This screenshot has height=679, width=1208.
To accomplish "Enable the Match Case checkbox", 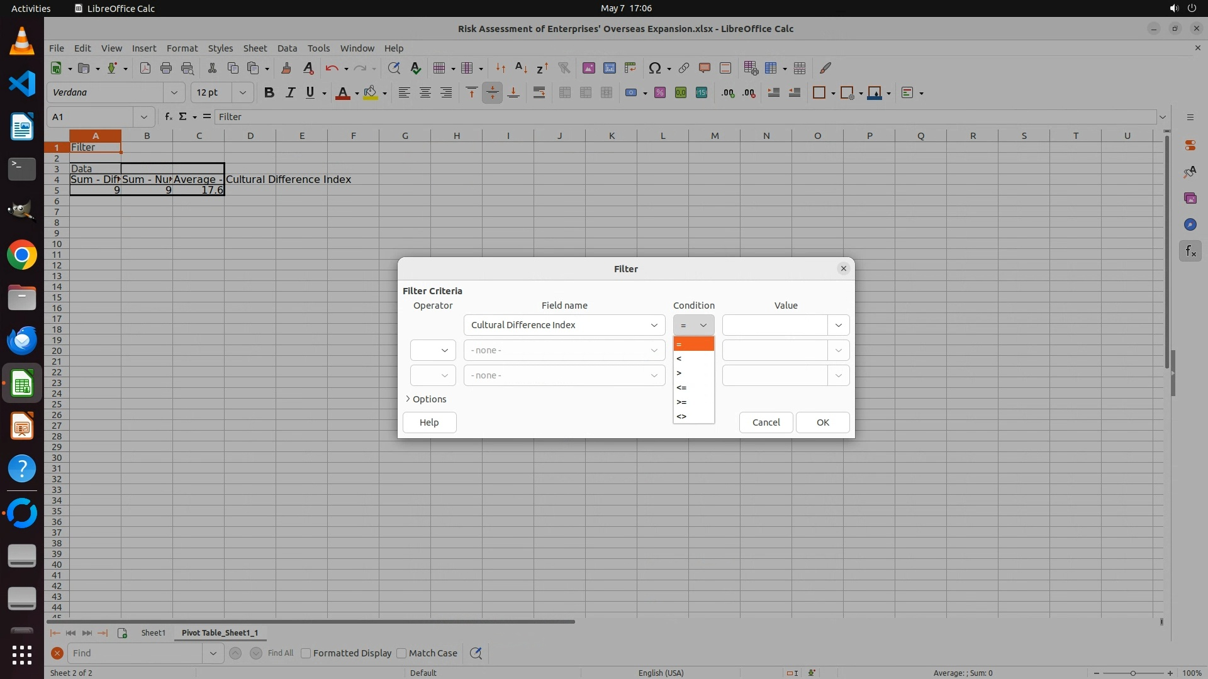I will pos(401,653).
